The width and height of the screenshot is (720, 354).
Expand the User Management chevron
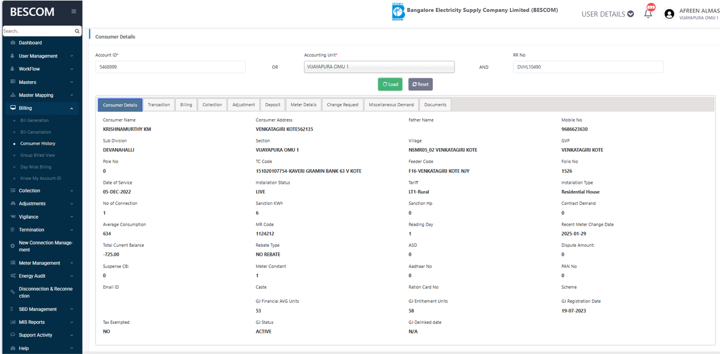click(x=72, y=56)
